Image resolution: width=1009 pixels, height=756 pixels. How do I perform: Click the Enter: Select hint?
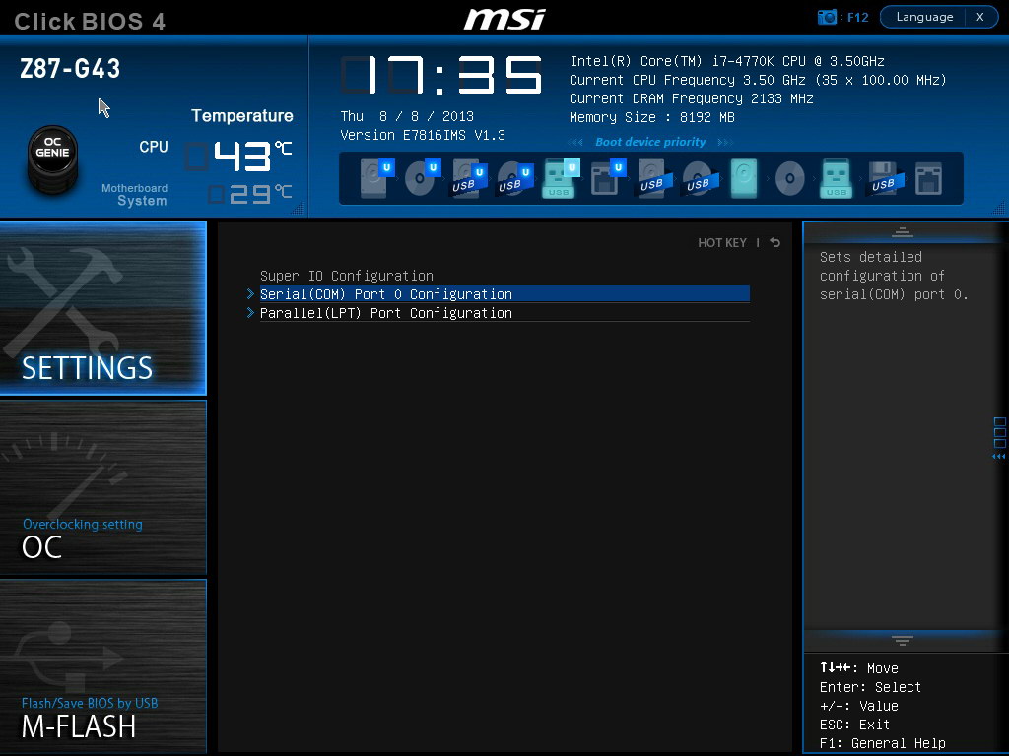[870, 687]
